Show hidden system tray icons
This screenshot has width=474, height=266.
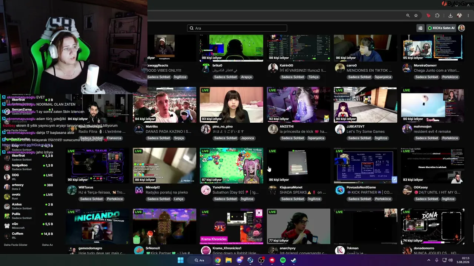pos(429,260)
